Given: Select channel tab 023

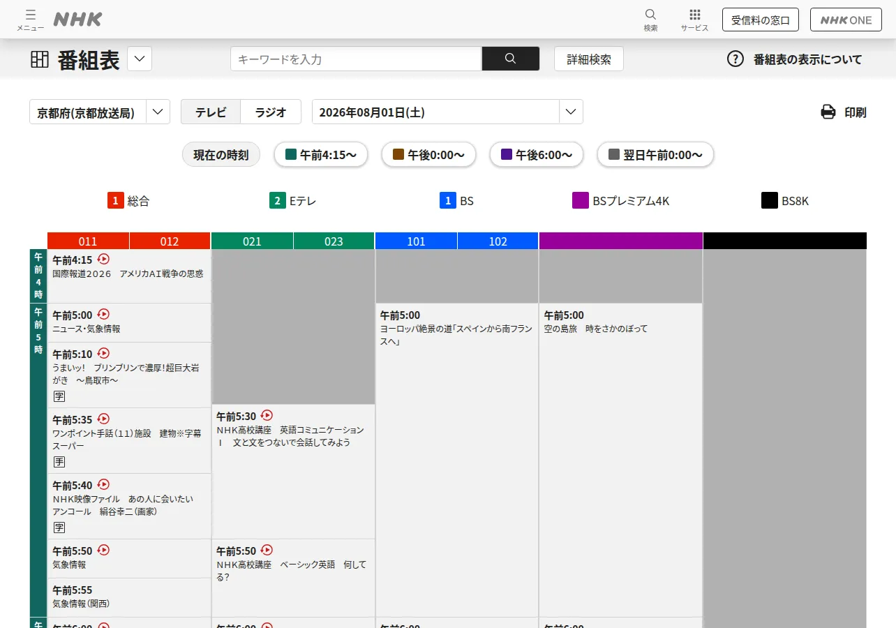Looking at the screenshot, I should point(334,241).
